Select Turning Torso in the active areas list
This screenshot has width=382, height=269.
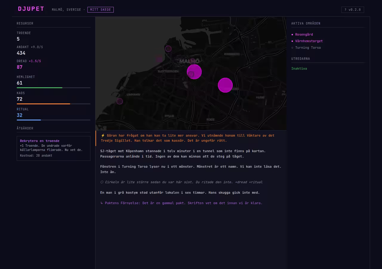[x=308, y=48]
